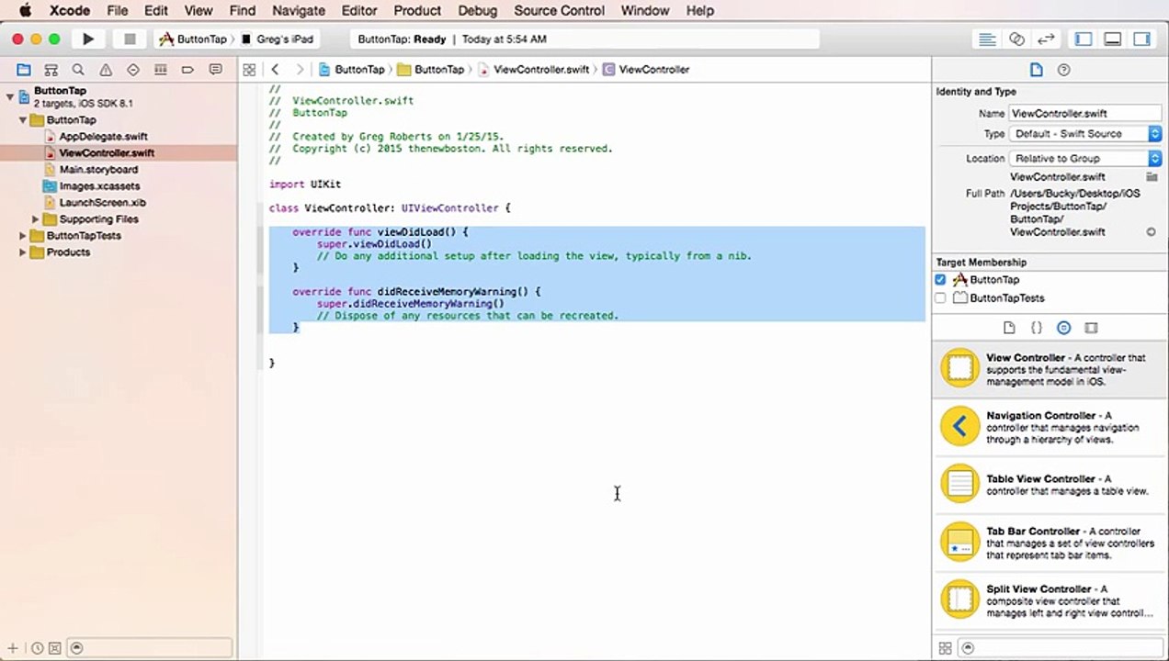This screenshot has height=661, width=1169.
Task: Click ViewController class breadcrumb
Action: 653,70
